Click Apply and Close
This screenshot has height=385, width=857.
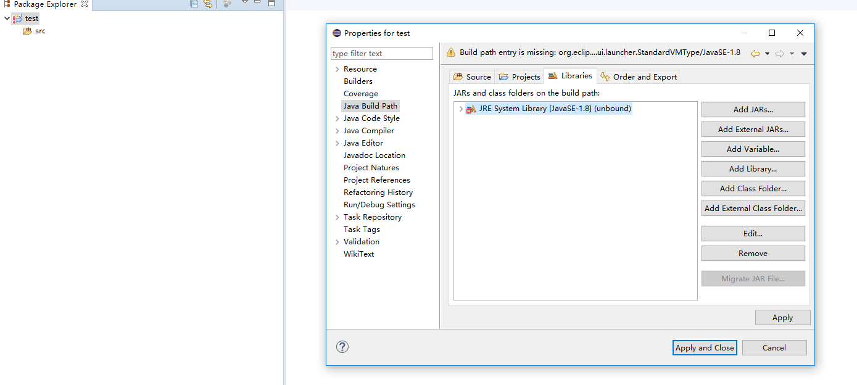click(705, 347)
